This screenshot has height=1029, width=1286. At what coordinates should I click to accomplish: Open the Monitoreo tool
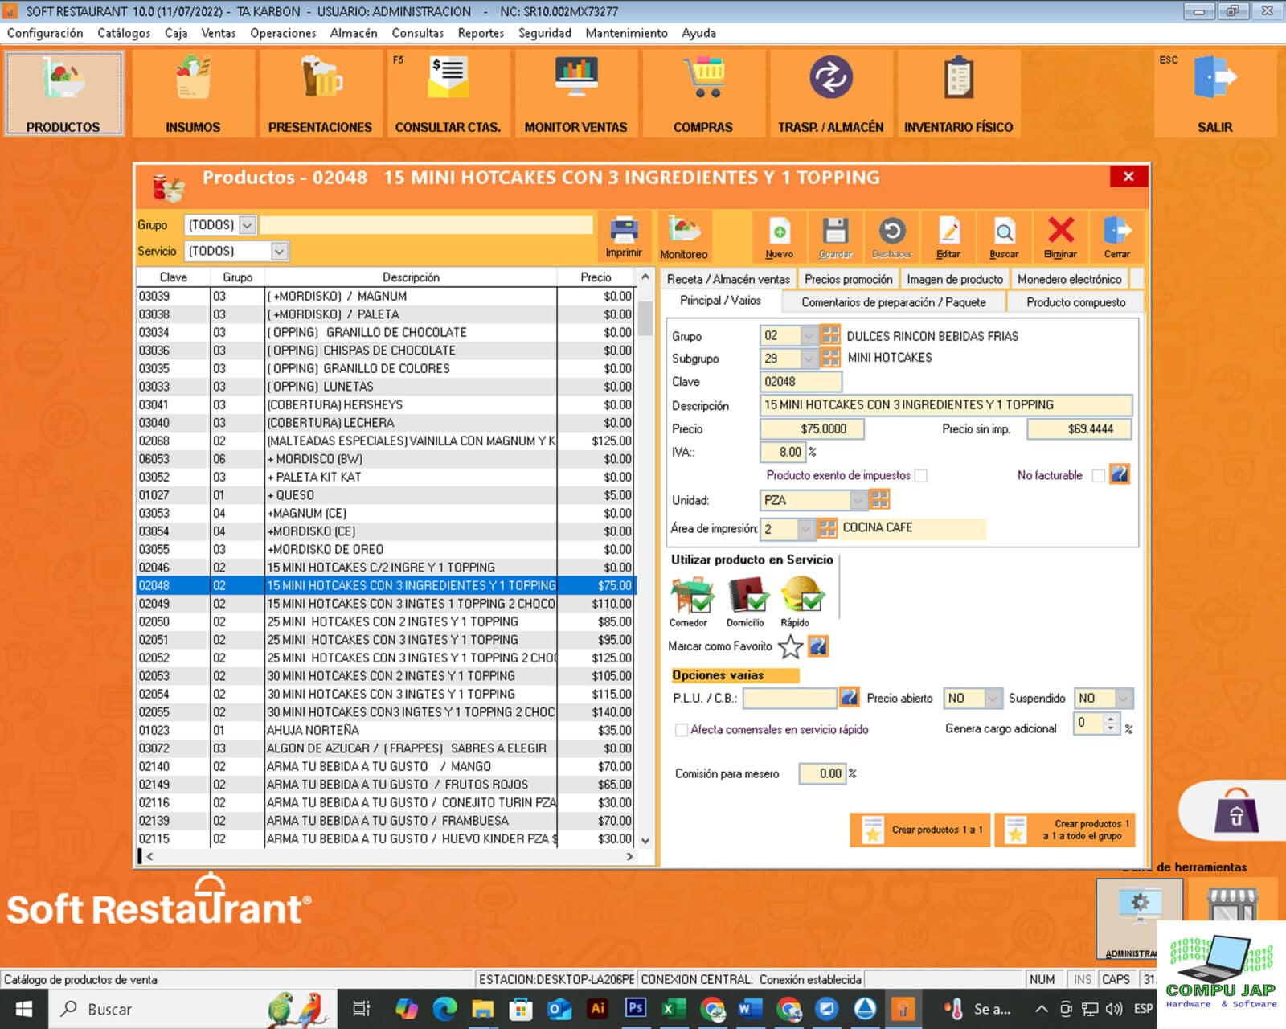[x=684, y=237]
